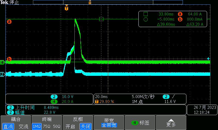Image resolution: width=218 pixels, height=130 pixels.
Task: Open the 耦合 coupling menu
Action: point(16,119)
